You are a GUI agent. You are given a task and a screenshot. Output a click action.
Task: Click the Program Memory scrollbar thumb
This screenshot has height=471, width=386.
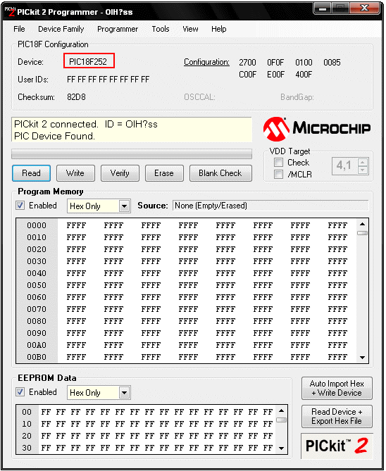(x=362, y=233)
